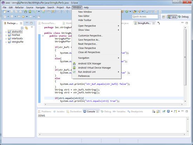Open Android SDK Manager toolbar icon
This screenshot has height=145, width=193.
[x=26, y=12]
